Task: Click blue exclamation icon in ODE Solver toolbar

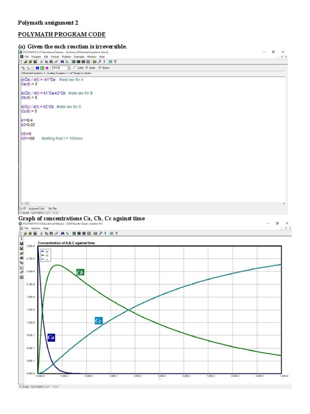Action: 104,61
